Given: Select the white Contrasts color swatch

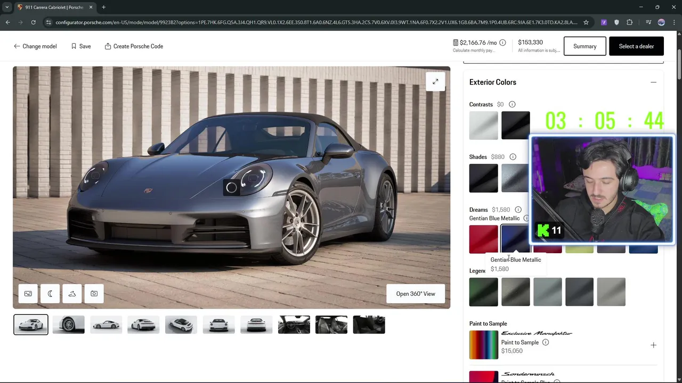Looking at the screenshot, I should click(x=483, y=126).
